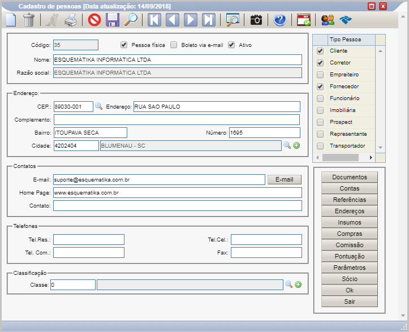This screenshot has width=409, height=332.
Task: Search class with magnifier in Classificação
Action: (289, 284)
